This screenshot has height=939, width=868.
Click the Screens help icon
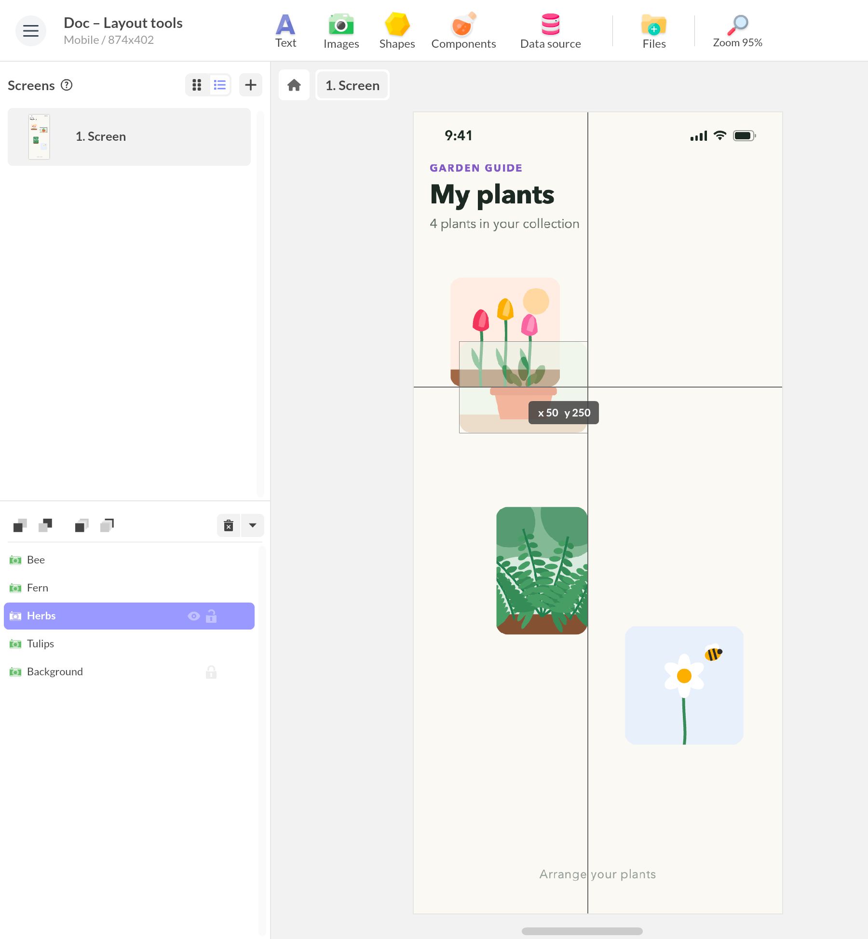click(67, 85)
